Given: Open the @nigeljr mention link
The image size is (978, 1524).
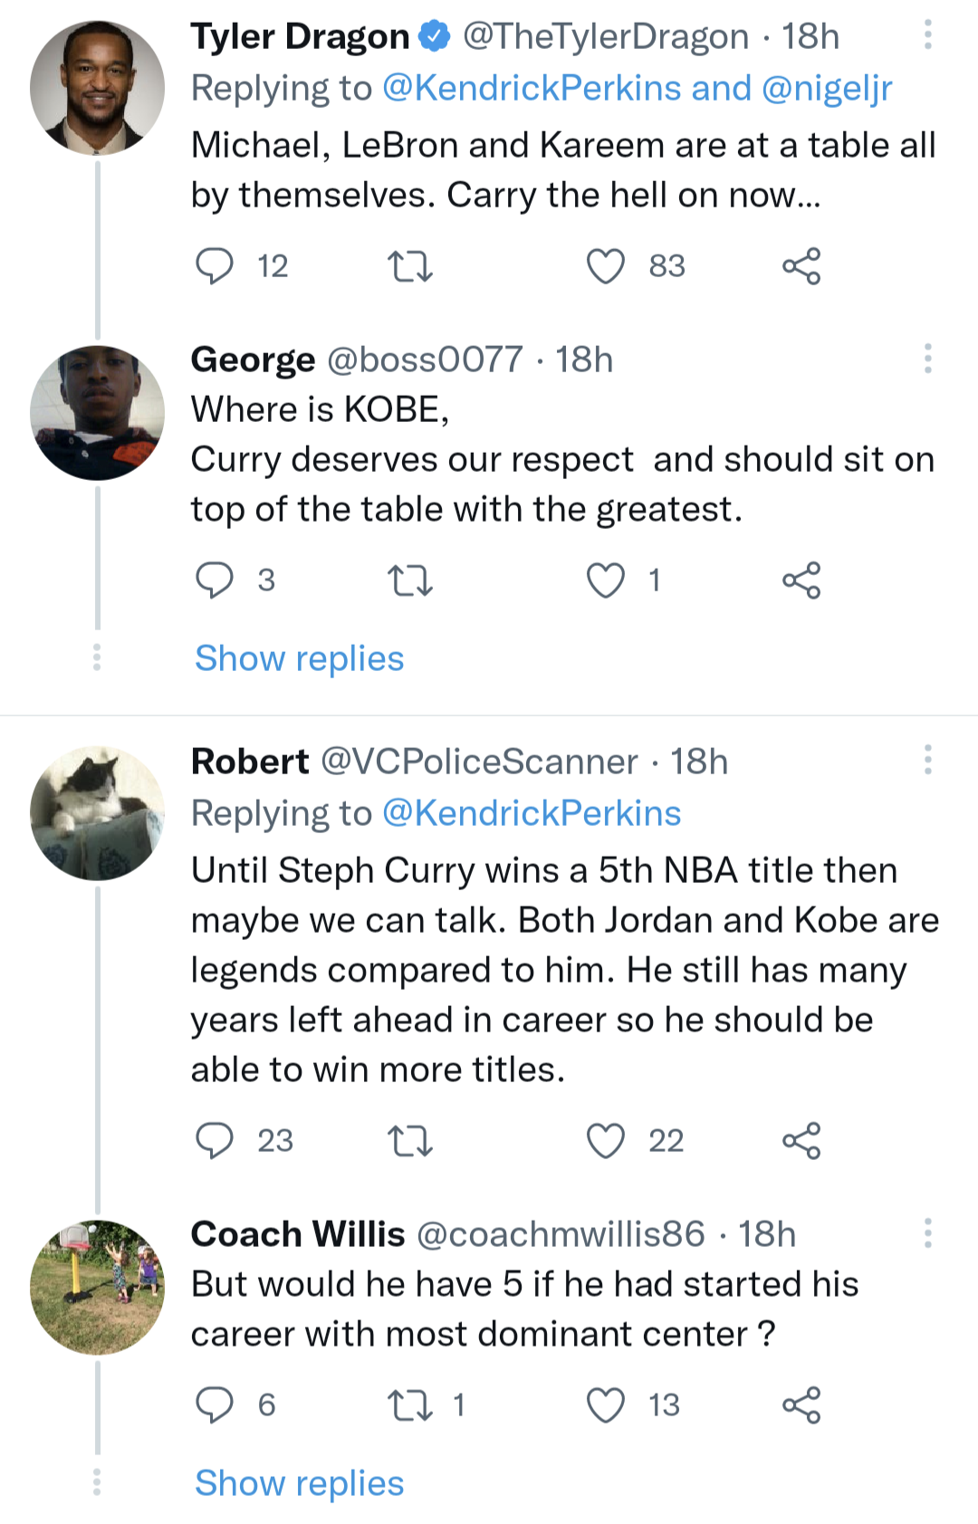Looking at the screenshot, I should coord(827,89).
